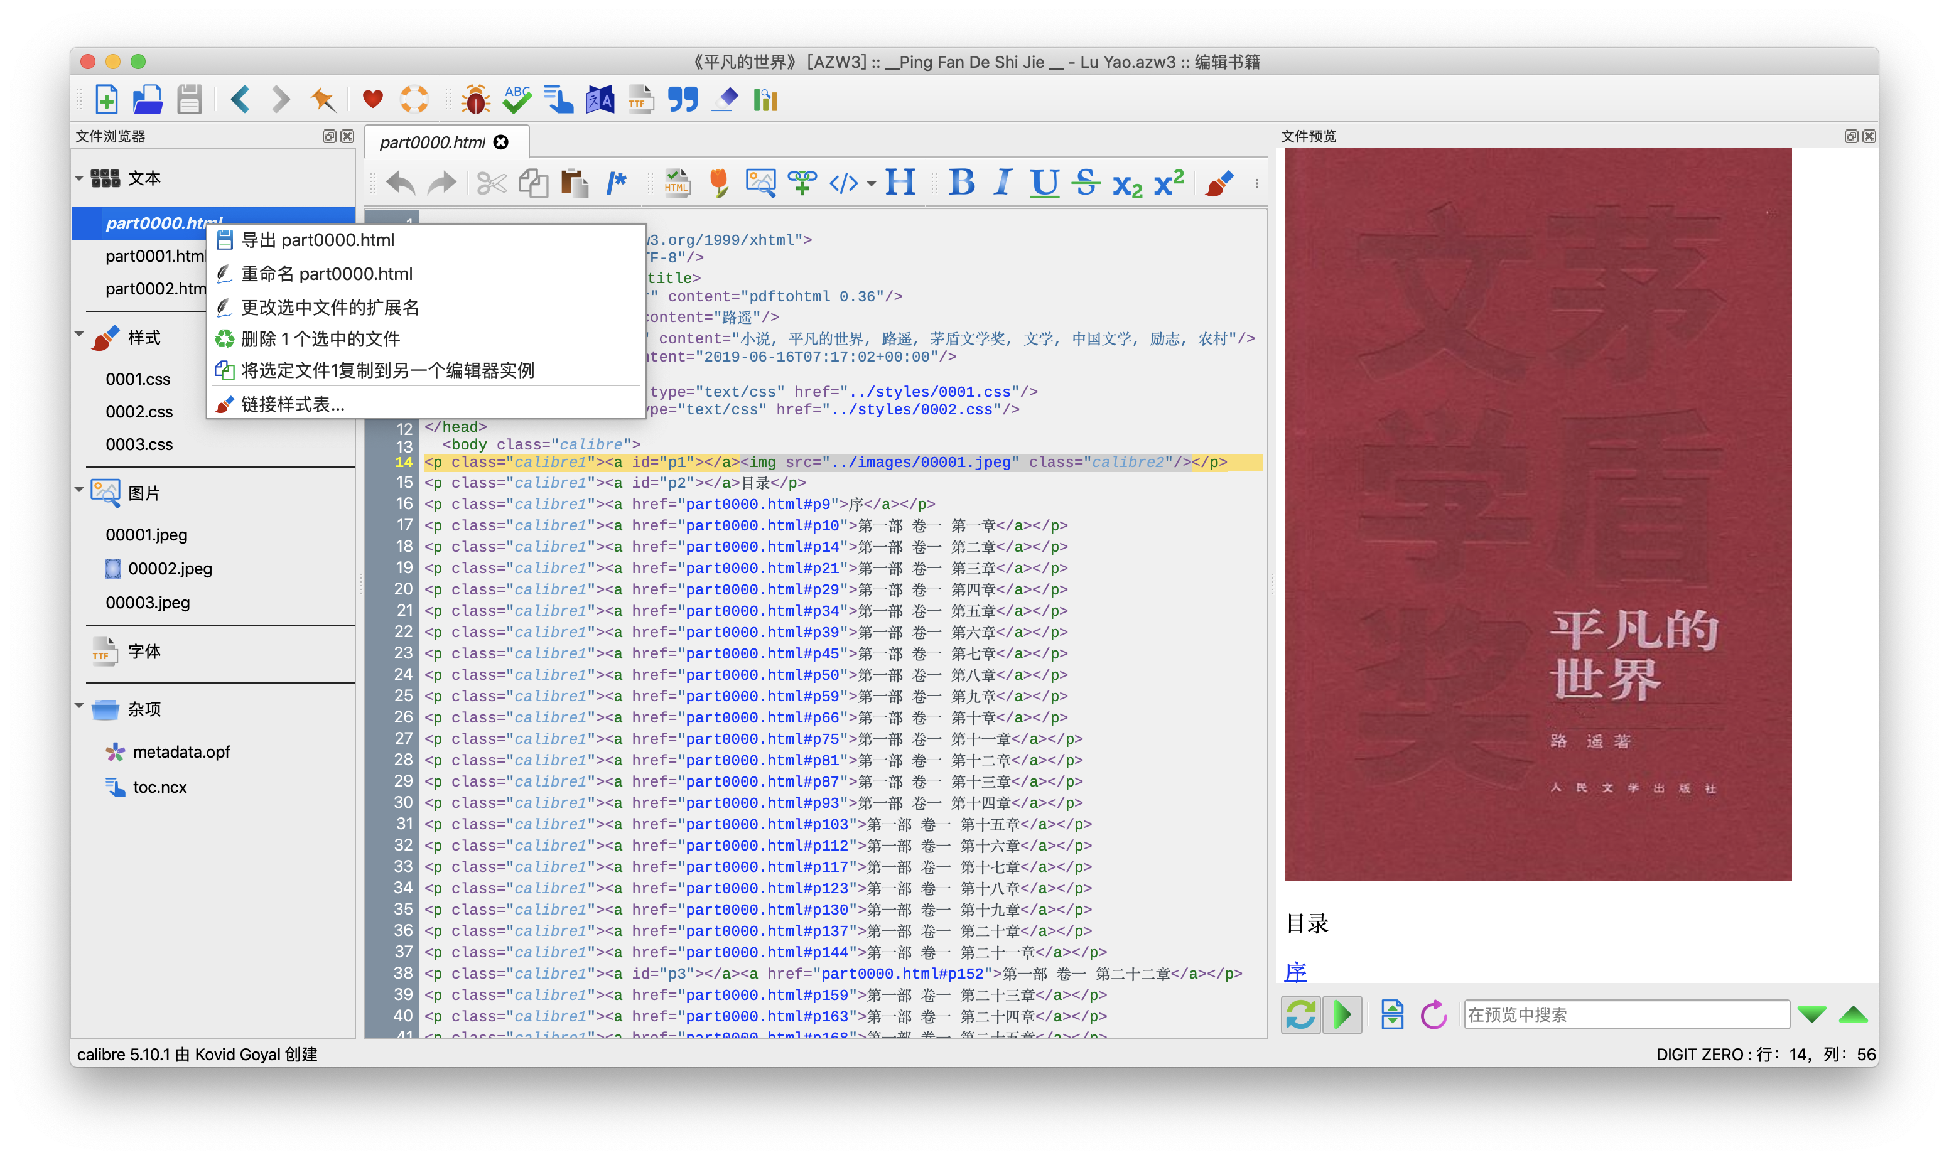The height and width of the screenshot is (1160, 1949).
Task: Choose 链接样式表... menu entry
Action: pyautogui.click(x=425, y=404)
